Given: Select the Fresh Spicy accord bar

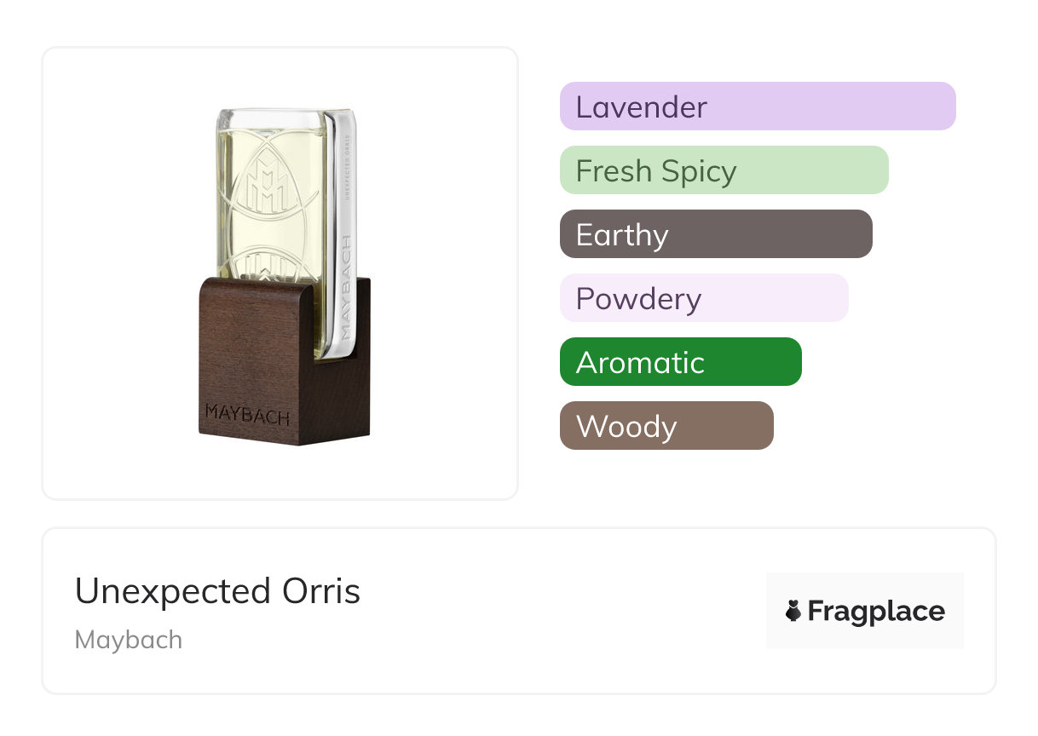Looking at the screenshot, I should 724,170.
